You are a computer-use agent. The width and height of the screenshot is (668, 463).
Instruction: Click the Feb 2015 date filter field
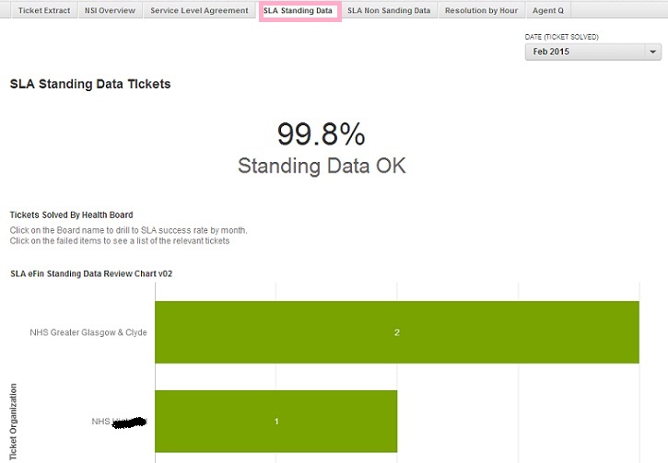pyautogui.click(x=584, y=52)
